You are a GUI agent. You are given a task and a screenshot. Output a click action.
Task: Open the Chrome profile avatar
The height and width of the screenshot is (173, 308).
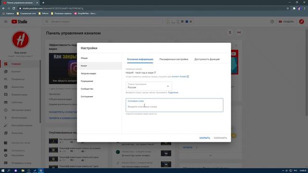299,9
